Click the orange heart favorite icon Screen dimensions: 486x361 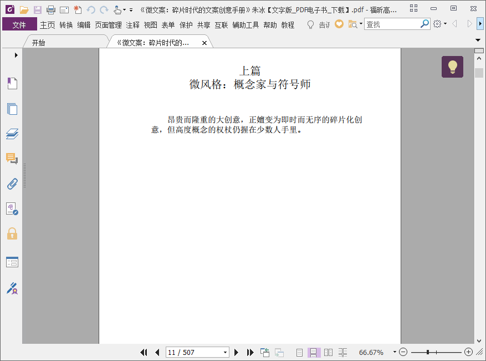339,24
